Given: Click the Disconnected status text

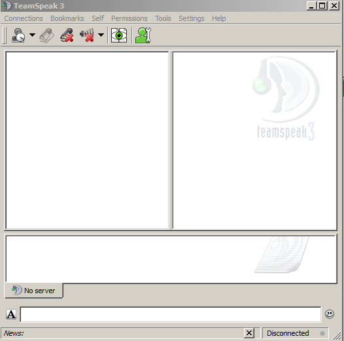Looking at the screenshot, I should 288,333.
